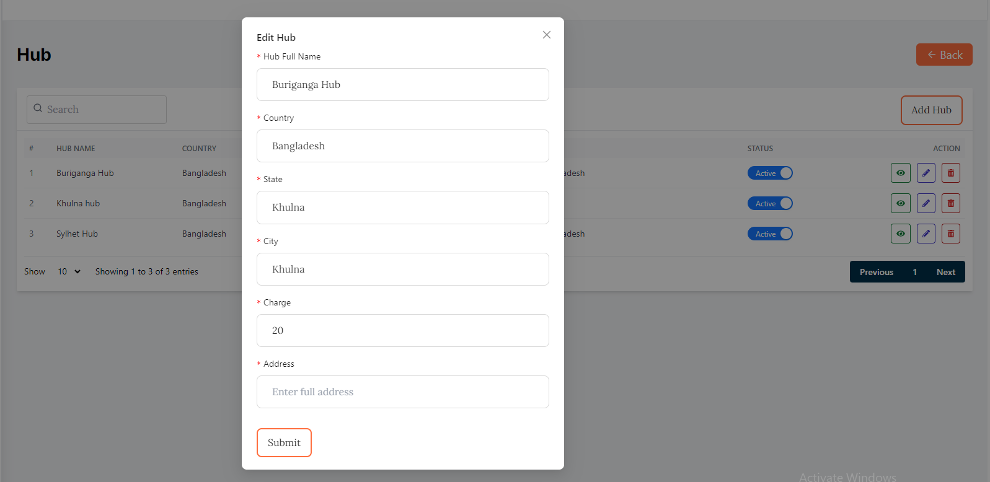The width and height of the screenshot is (990, 482).
Task: Click the Back button
Action: [944, 55]
